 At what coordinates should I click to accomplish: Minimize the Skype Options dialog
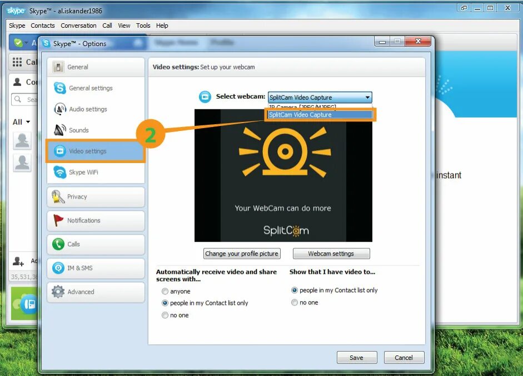pos(382,42)
